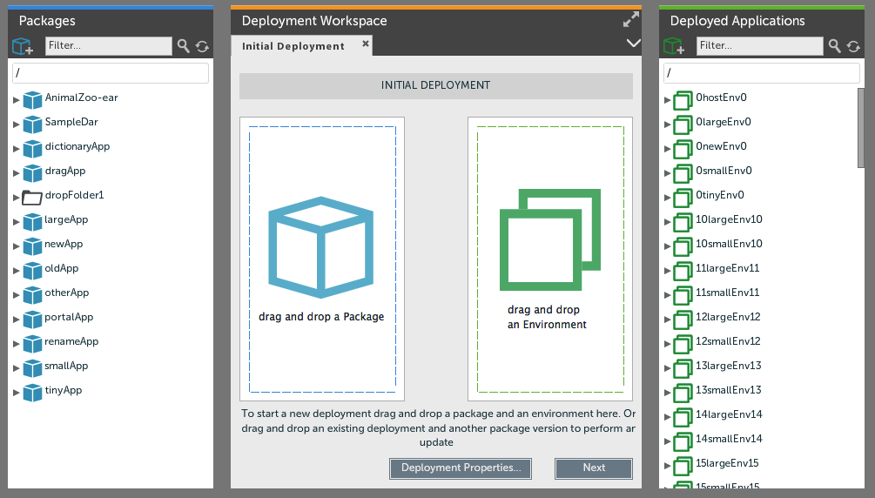Click the Packages filter input field
This screenshot has height=498, width=875.
coord(108,46)
